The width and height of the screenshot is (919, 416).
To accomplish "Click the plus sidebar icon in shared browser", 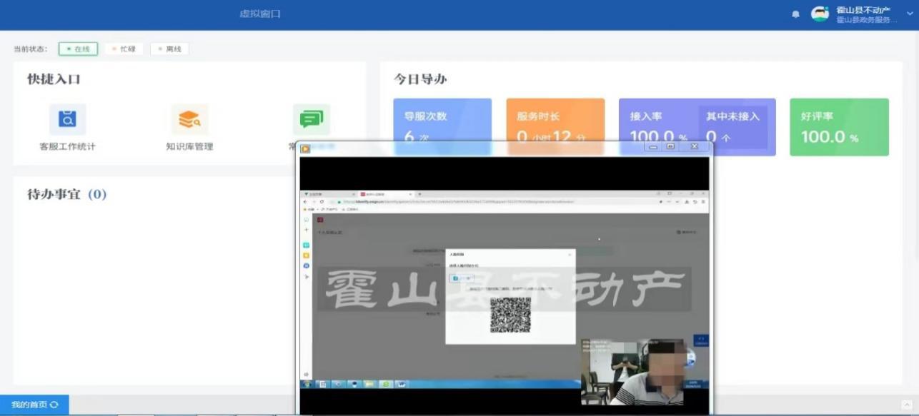I will coord(306,230).
